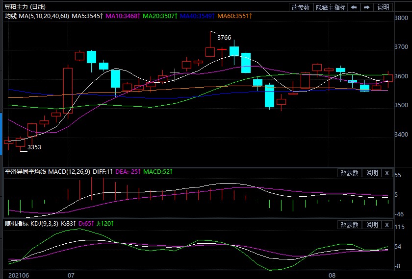Viewport: 412px width, 279px height.
Task: Select the MA5 value label in legend
Action: point(87,17)
